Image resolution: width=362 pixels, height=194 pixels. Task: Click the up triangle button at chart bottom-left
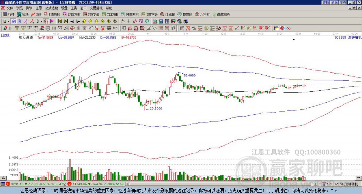3,178
